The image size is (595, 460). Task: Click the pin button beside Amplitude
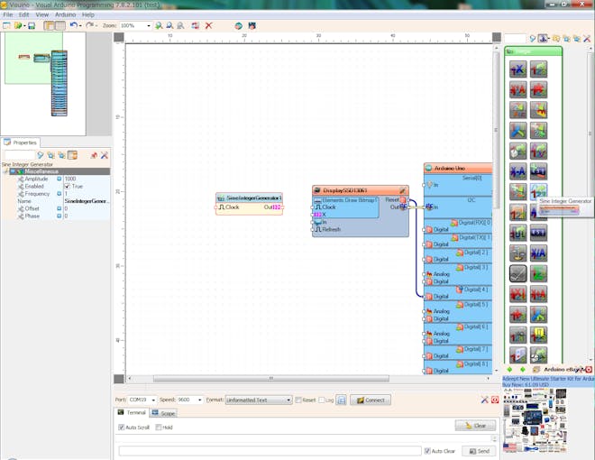click(x=59, y=179)
